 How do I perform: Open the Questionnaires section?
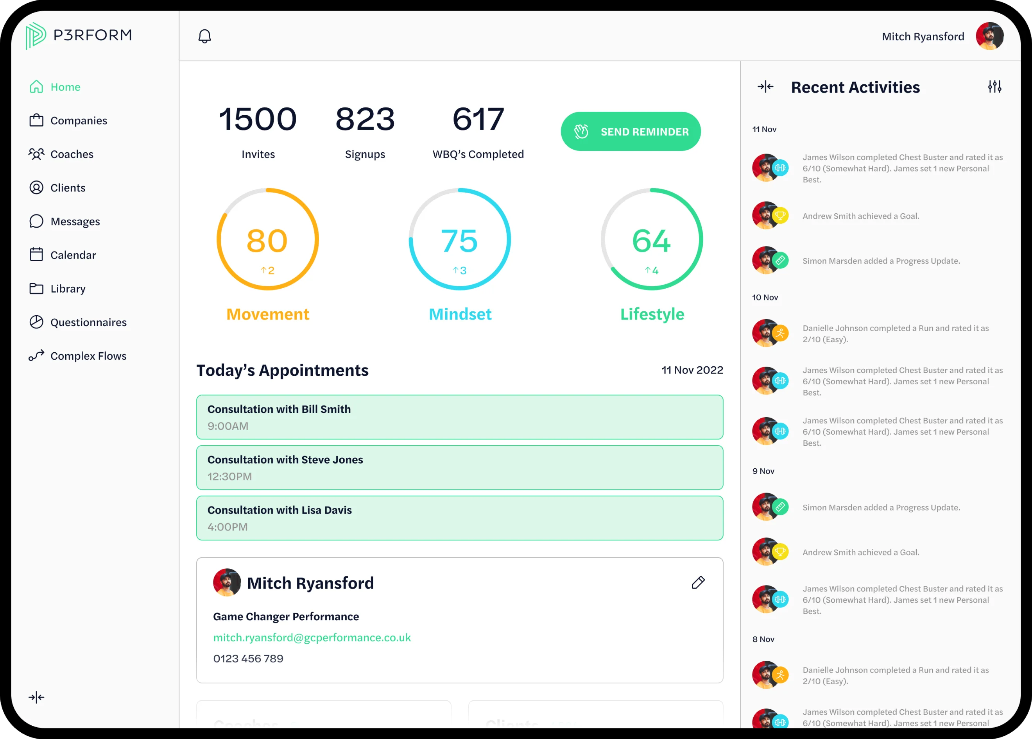(89, 322)
